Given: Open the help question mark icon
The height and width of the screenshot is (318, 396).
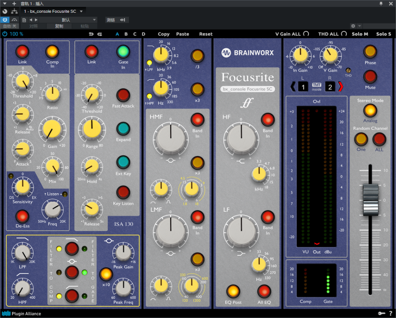Looking at the screenshot, I should 391,313.
